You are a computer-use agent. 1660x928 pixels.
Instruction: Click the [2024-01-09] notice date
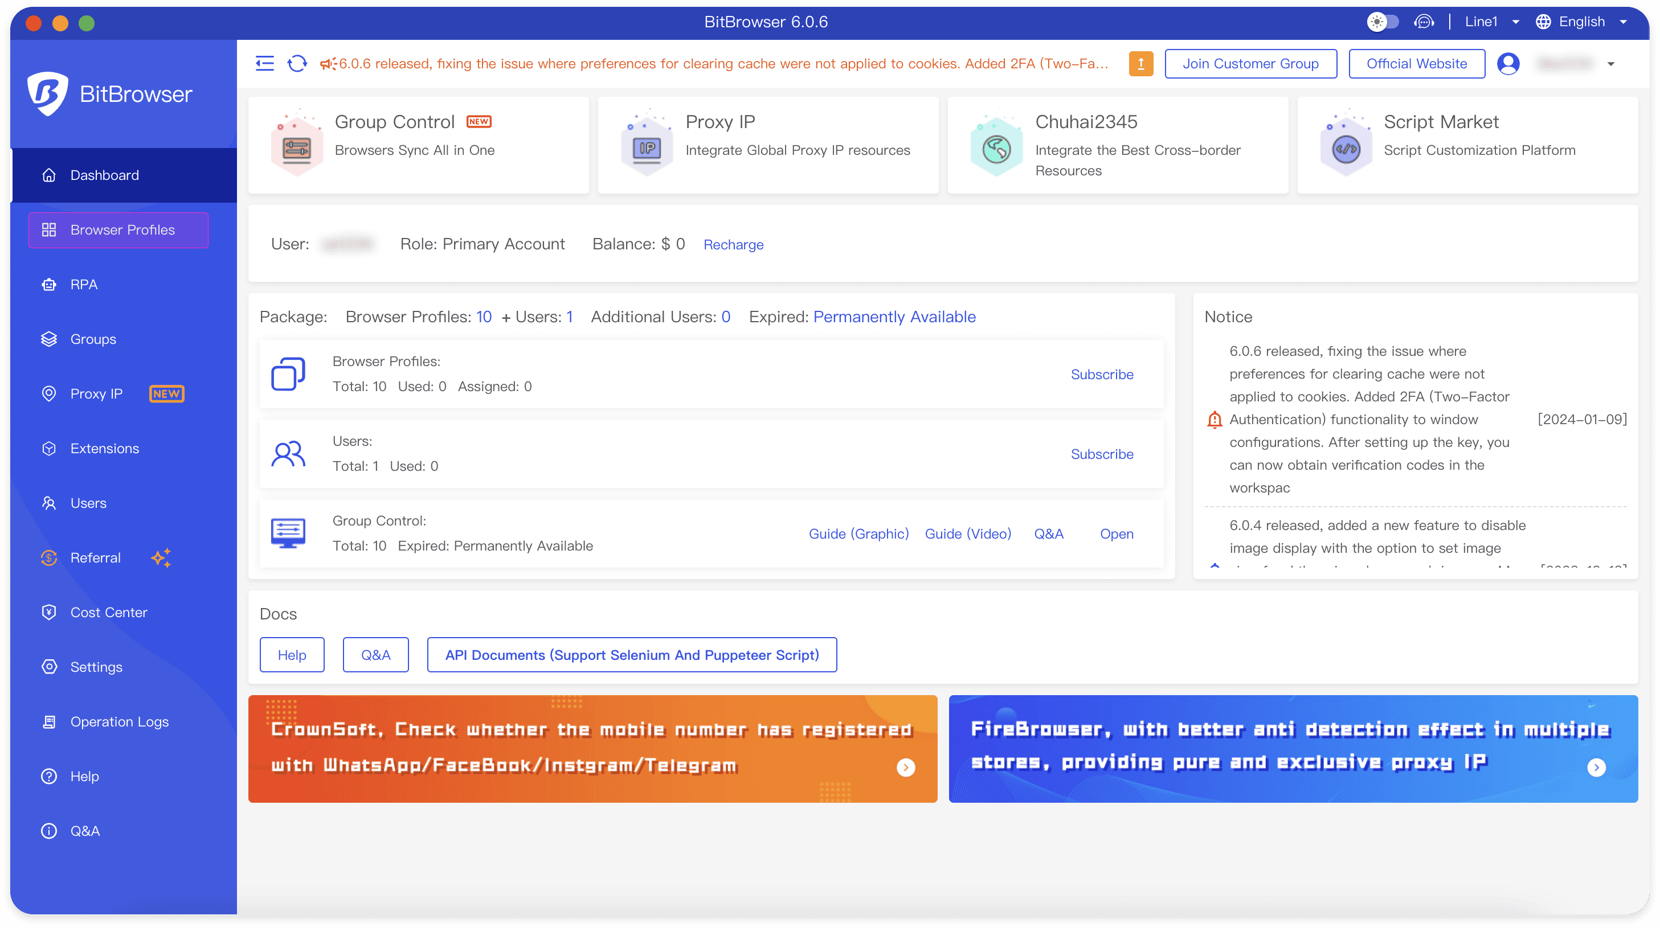point(1582,419)
